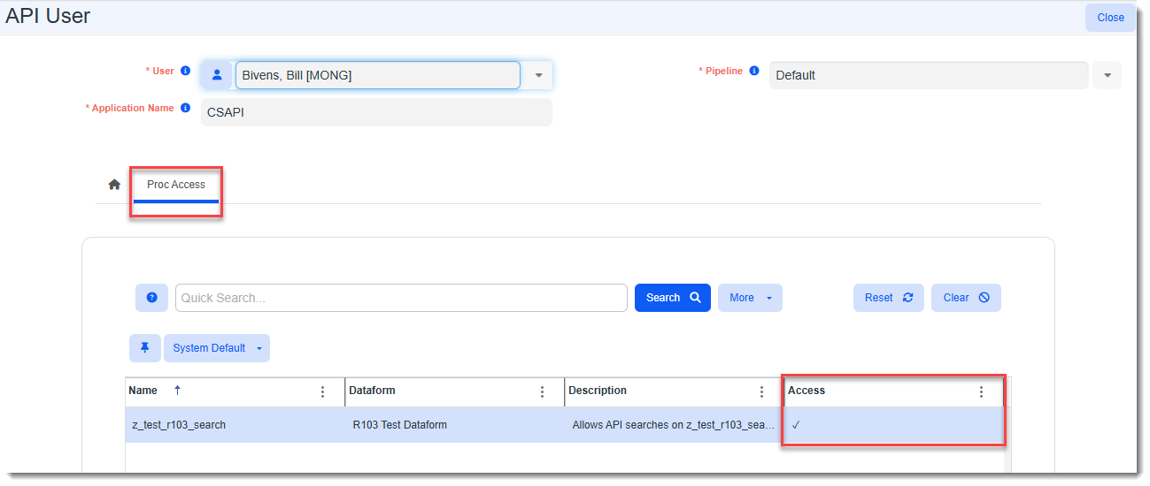This screenshot has height=486, width=1150.
Task: Open the Access column three-dot menu
Action: point(981,391)
